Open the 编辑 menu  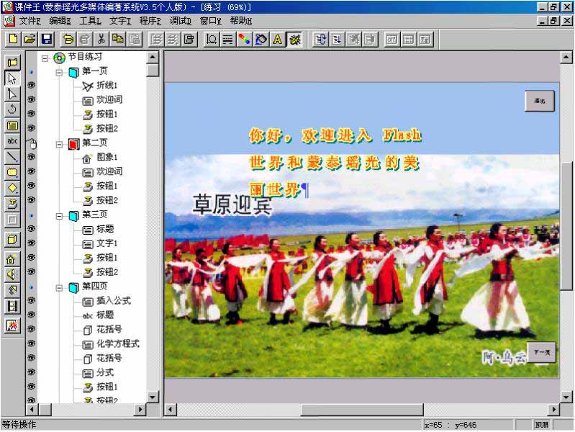60,21
